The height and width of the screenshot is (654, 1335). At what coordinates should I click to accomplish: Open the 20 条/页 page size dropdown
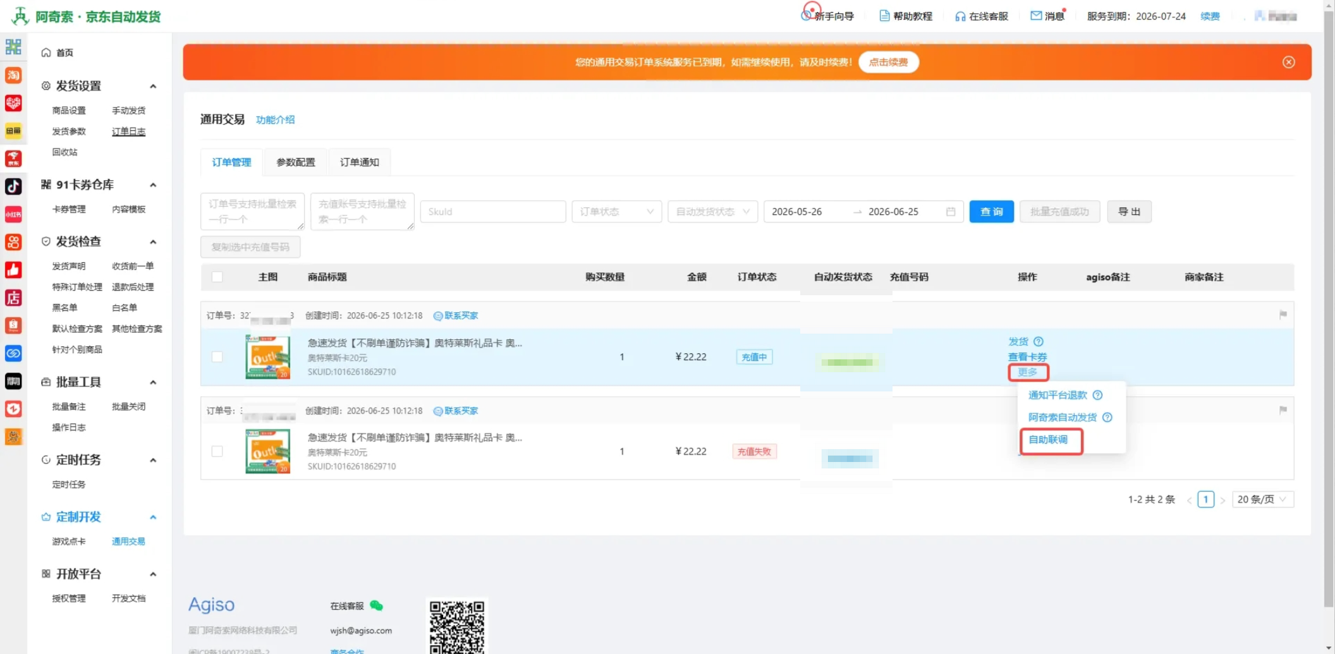pyautogui.click(x=1262, y=499)
